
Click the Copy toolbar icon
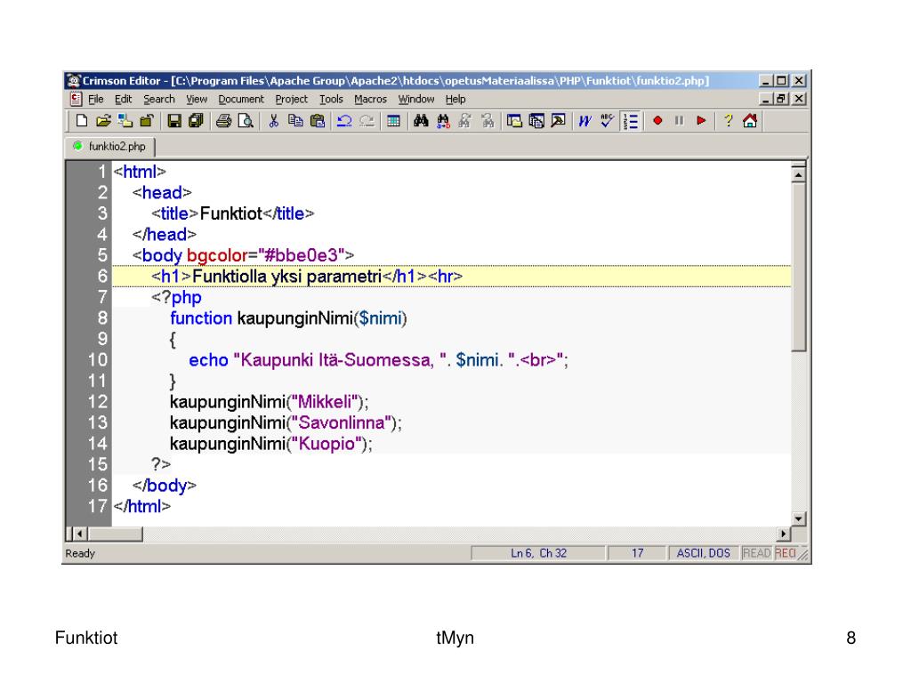(295, 121)
